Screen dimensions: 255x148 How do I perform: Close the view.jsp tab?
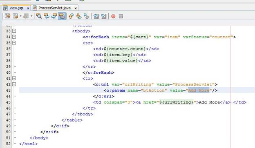tap(28, 8)
